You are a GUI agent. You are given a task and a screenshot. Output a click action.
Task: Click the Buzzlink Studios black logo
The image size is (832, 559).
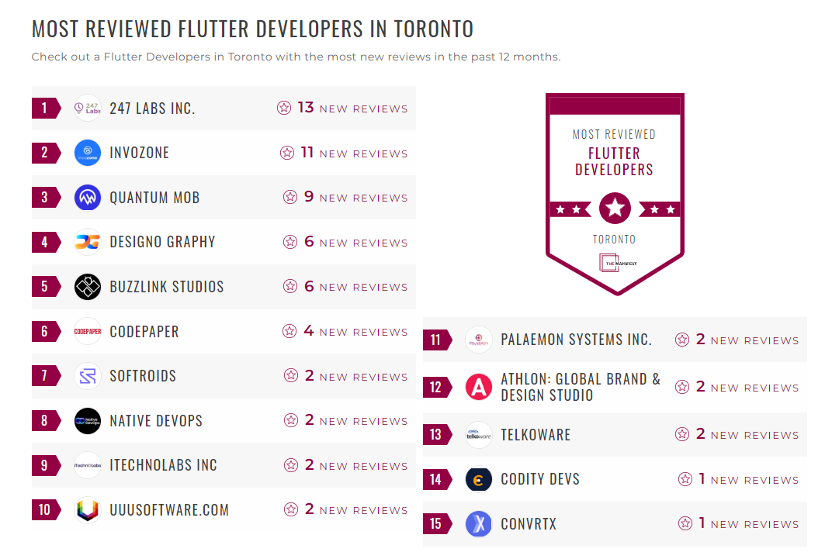[x=87, y=286]
